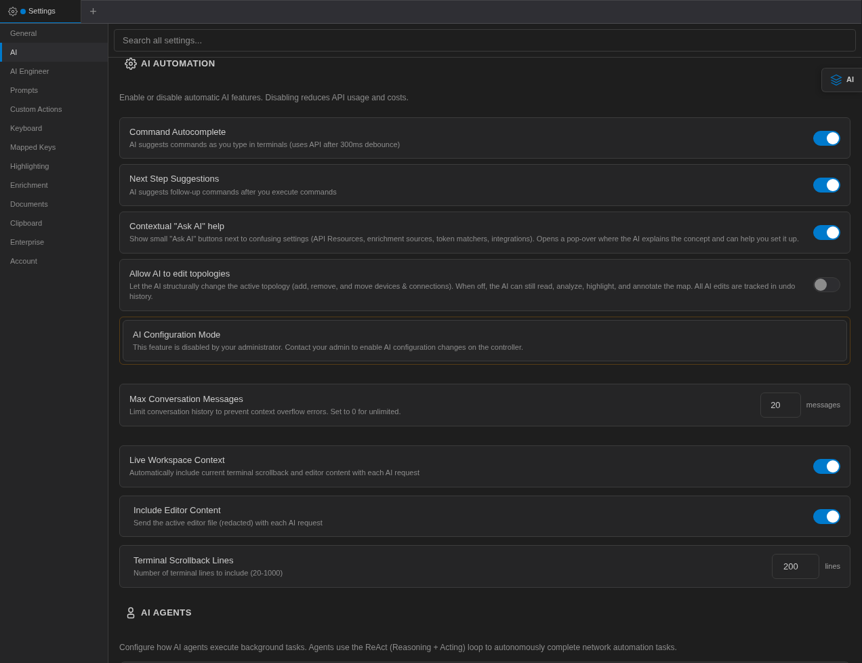This screenshot has width=862, height=663.
Task: Click "Enable or disable automatic AI features" text
Action: pos(264,98)
